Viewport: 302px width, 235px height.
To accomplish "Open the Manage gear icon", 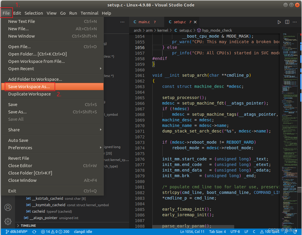I will click(8, 221).
